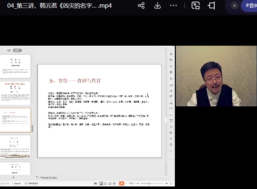Fit slide to window icon

pyautogui.click(x=171, y=184)
